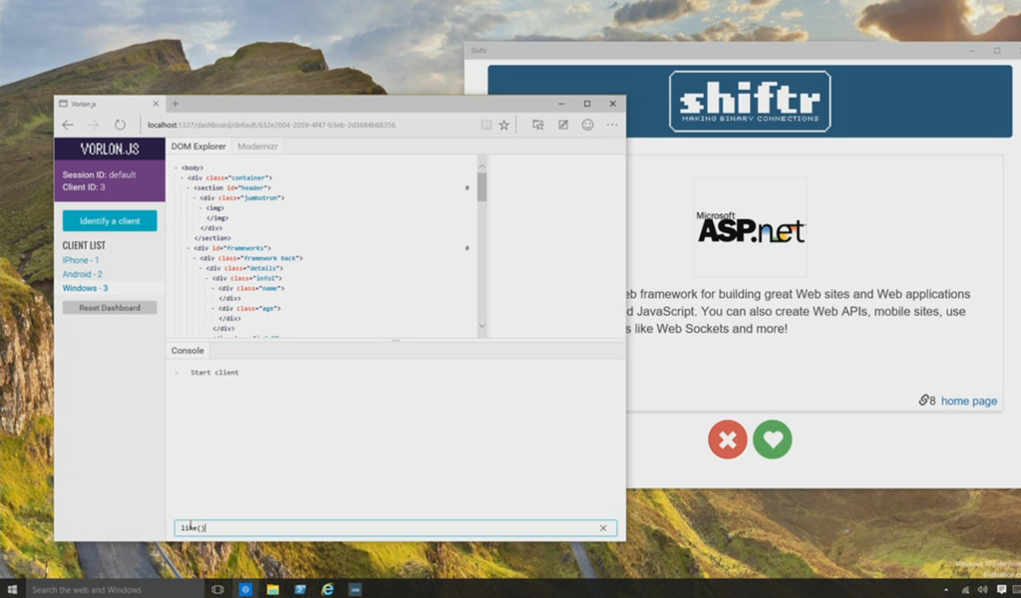Switch to the Modernizr tab
This screenshot has height=598, width=1021.
coord(258,147)
